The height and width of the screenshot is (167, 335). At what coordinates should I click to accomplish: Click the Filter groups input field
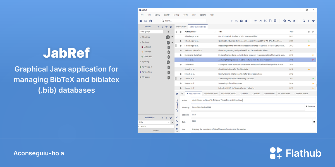pyautogui.click(x=151, y=32)
